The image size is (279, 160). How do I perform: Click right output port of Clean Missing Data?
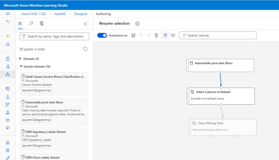[234, 136]
